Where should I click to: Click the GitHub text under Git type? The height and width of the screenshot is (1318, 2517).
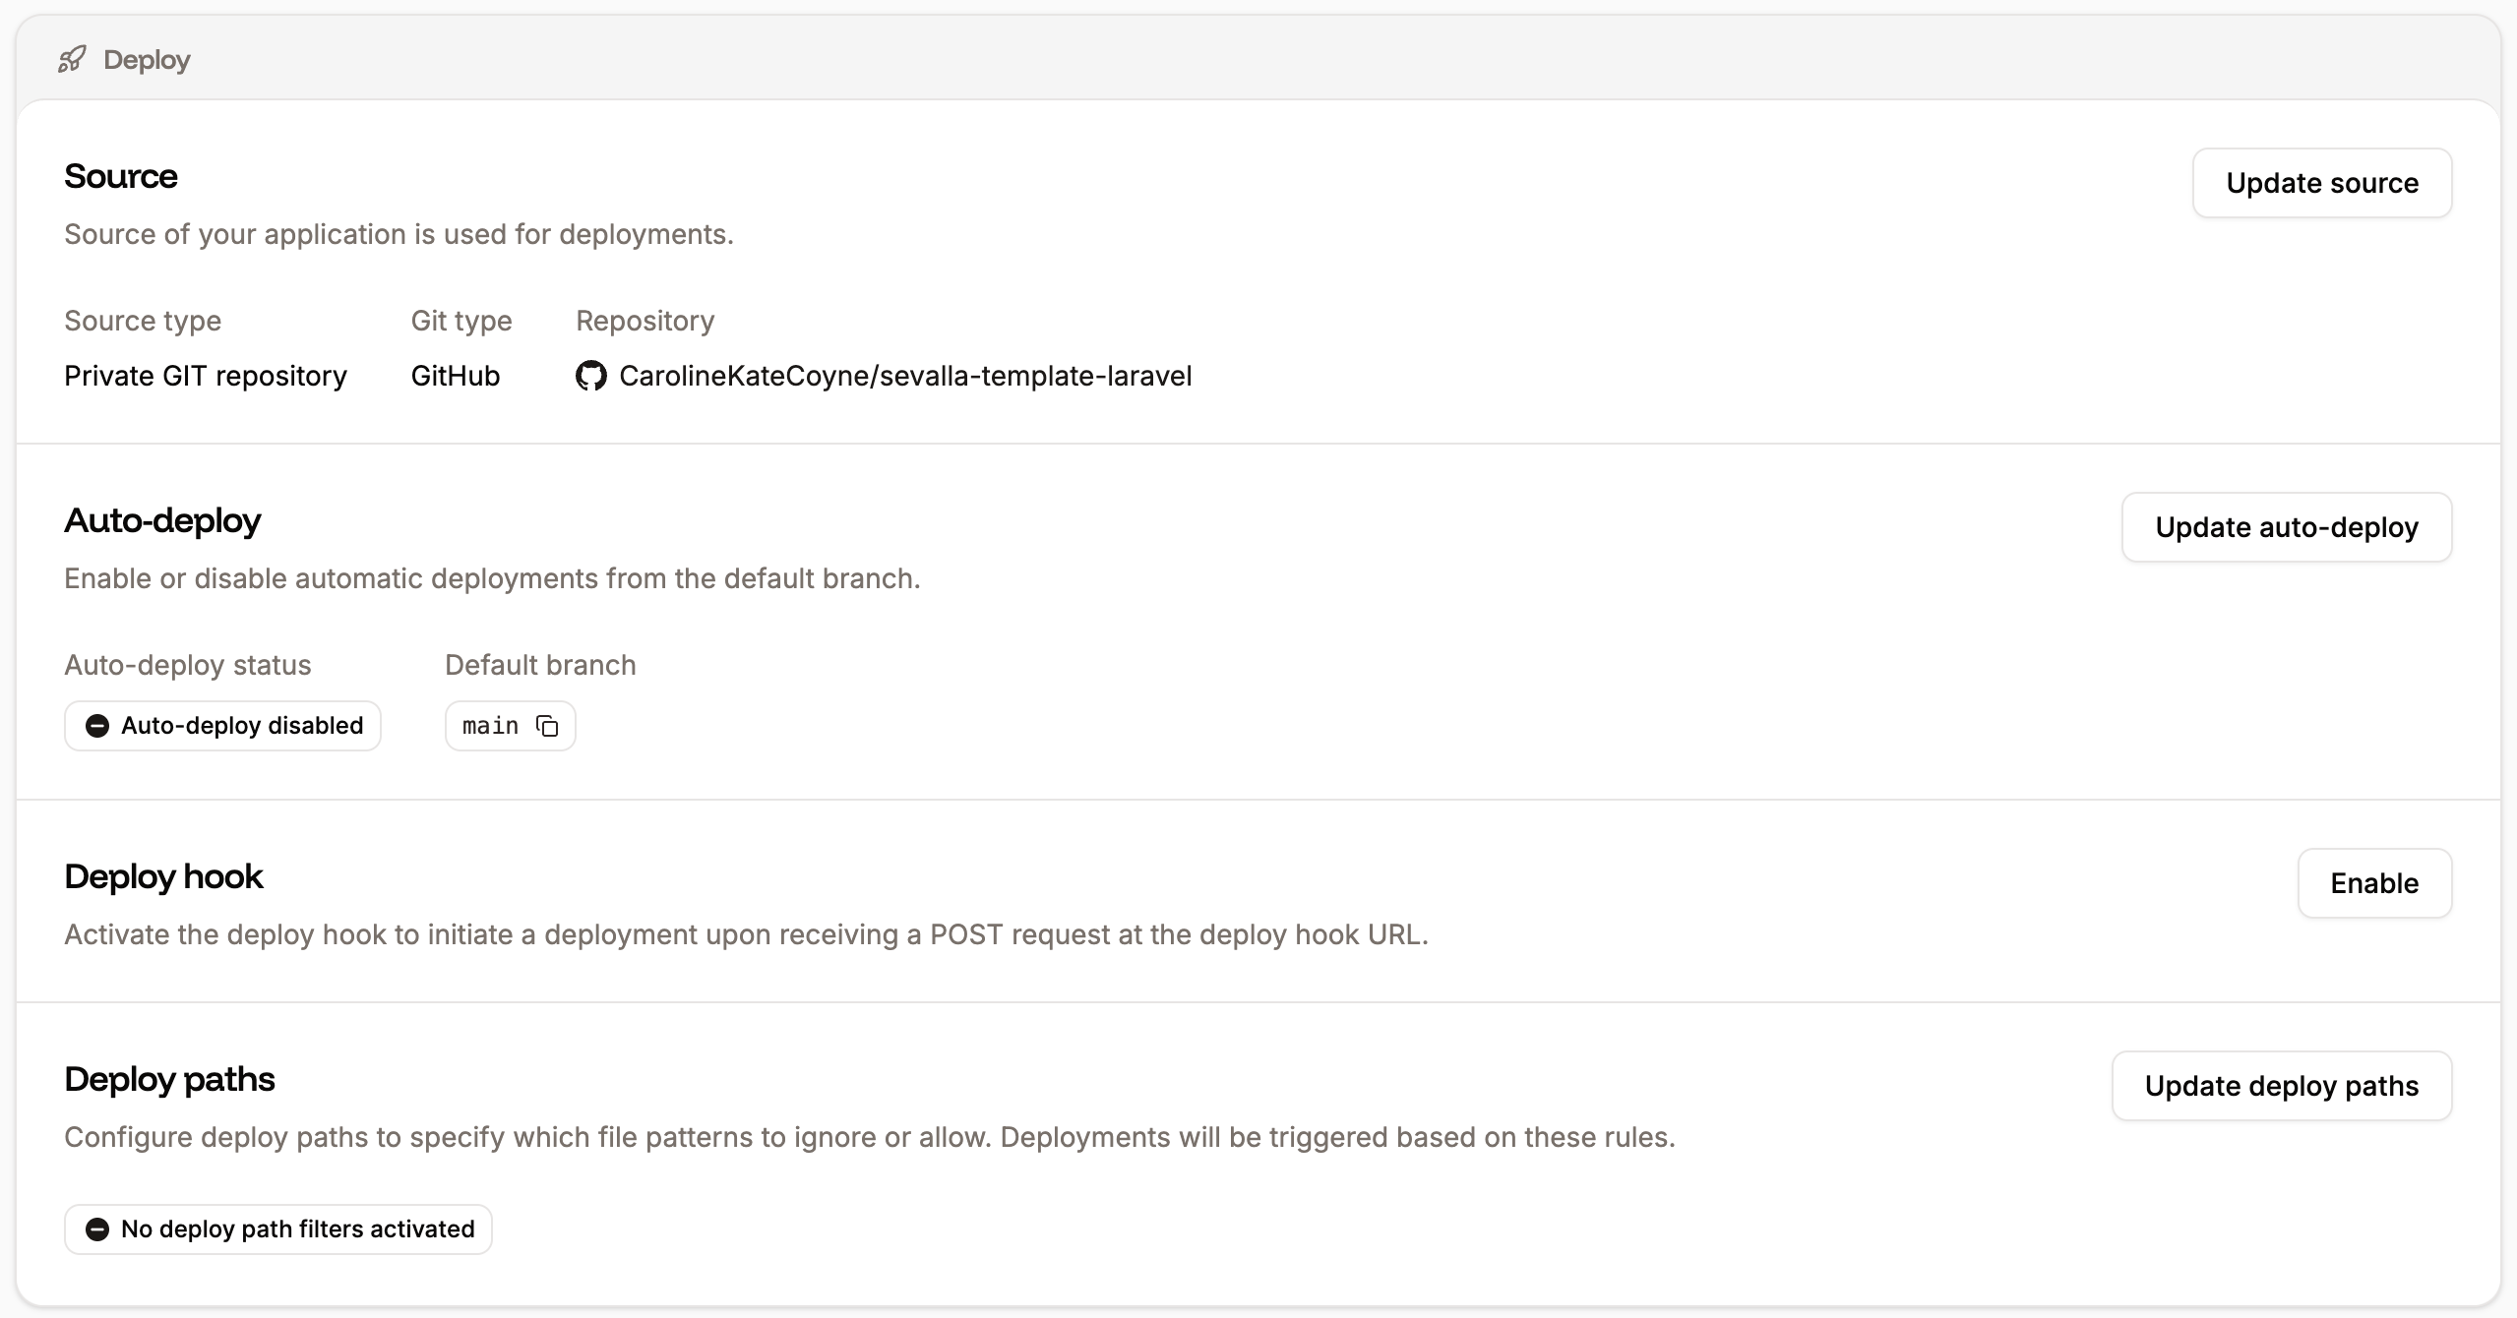(x=454, y=376)
